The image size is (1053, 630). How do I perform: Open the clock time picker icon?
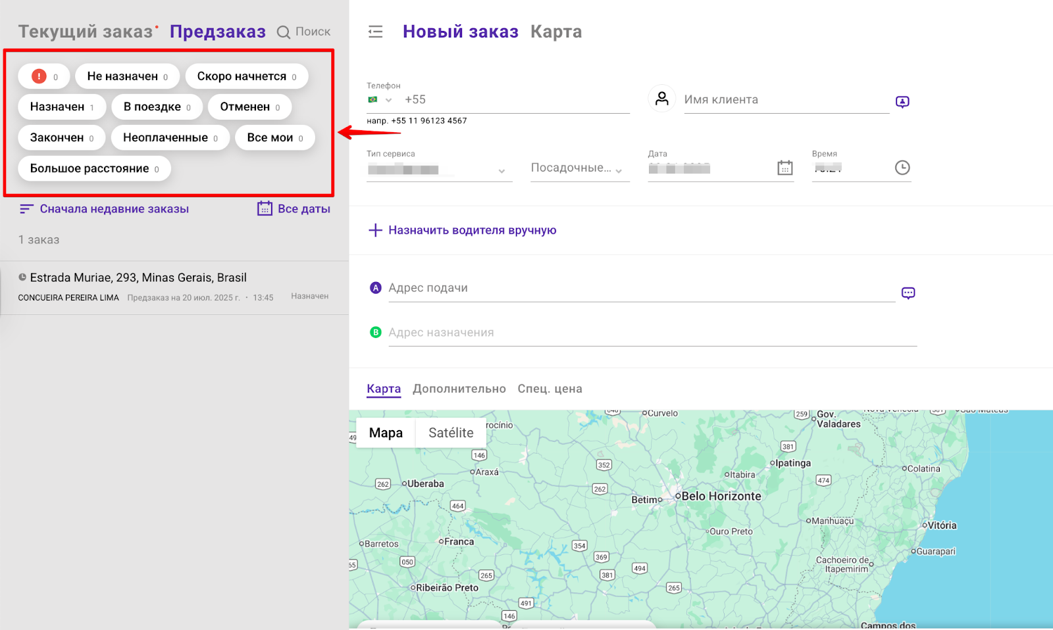point(902,168)
